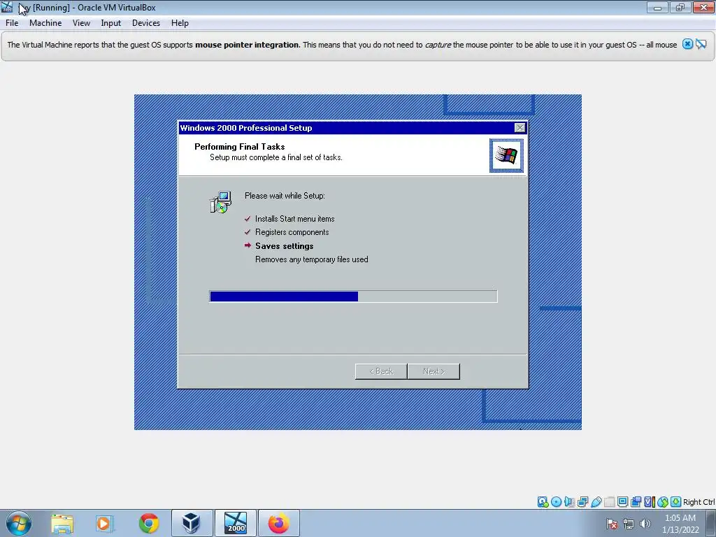Viewport: 716px width, 537px height.
Task: Open Firefox from the taskbar
Action: 279,523
